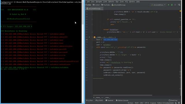Click the 'Do you connection ? Y/N' prompt line
185x104 pixels.
point(14,69)
